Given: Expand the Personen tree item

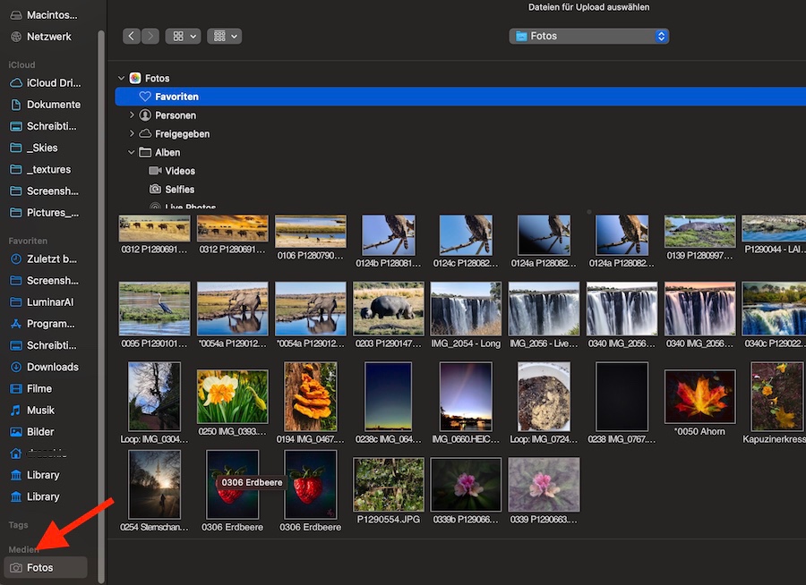Looking at the screenshot, I should (x=132, y=115).
